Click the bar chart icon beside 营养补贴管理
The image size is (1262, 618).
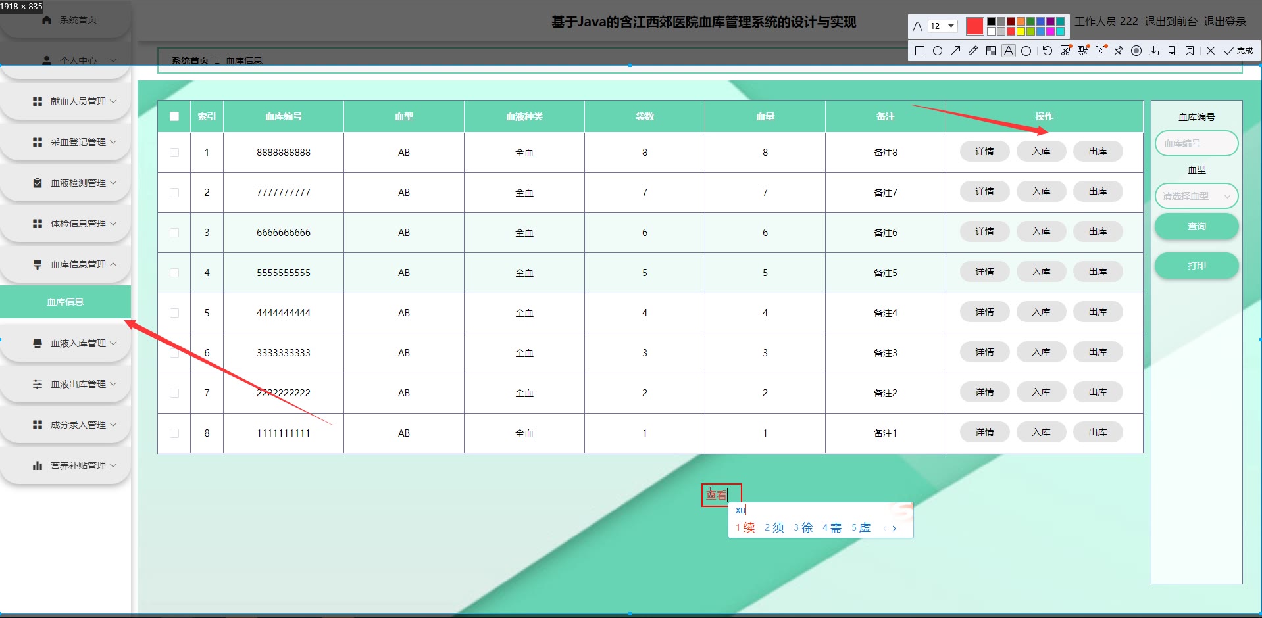38,465
